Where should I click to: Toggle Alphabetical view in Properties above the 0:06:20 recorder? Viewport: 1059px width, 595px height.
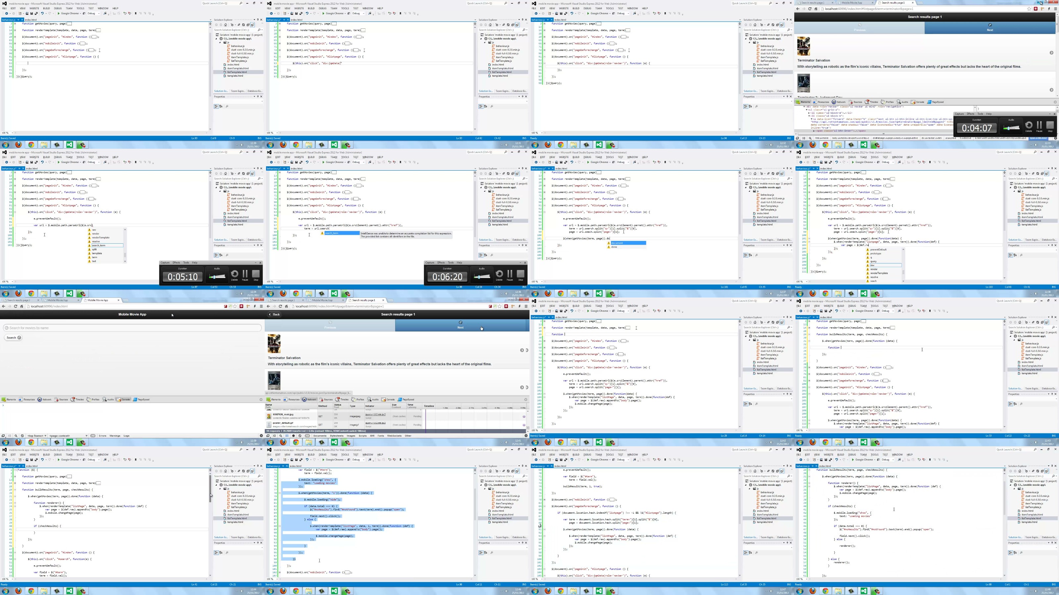click(485, 255)
